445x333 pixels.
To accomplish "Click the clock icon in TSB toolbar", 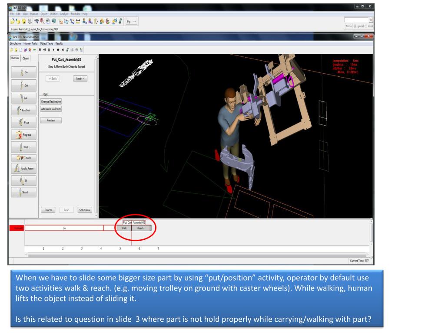I will point(76,50).
